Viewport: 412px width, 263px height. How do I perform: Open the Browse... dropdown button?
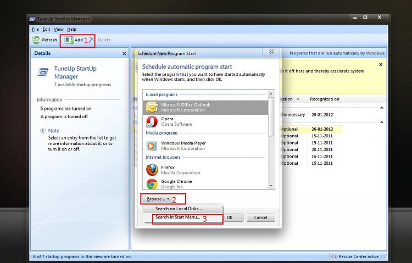[158, 199]
